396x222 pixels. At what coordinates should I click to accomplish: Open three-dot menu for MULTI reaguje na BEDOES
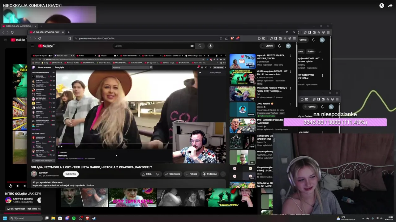(x=290, y=72)
